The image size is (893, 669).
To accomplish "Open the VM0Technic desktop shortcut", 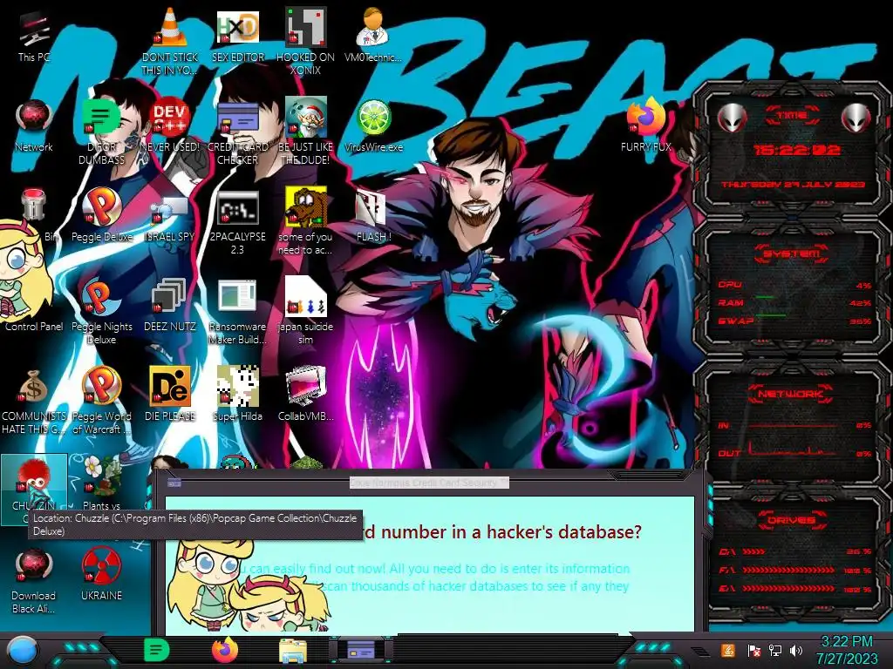I will pyautogui.click(x=373, y=35).
